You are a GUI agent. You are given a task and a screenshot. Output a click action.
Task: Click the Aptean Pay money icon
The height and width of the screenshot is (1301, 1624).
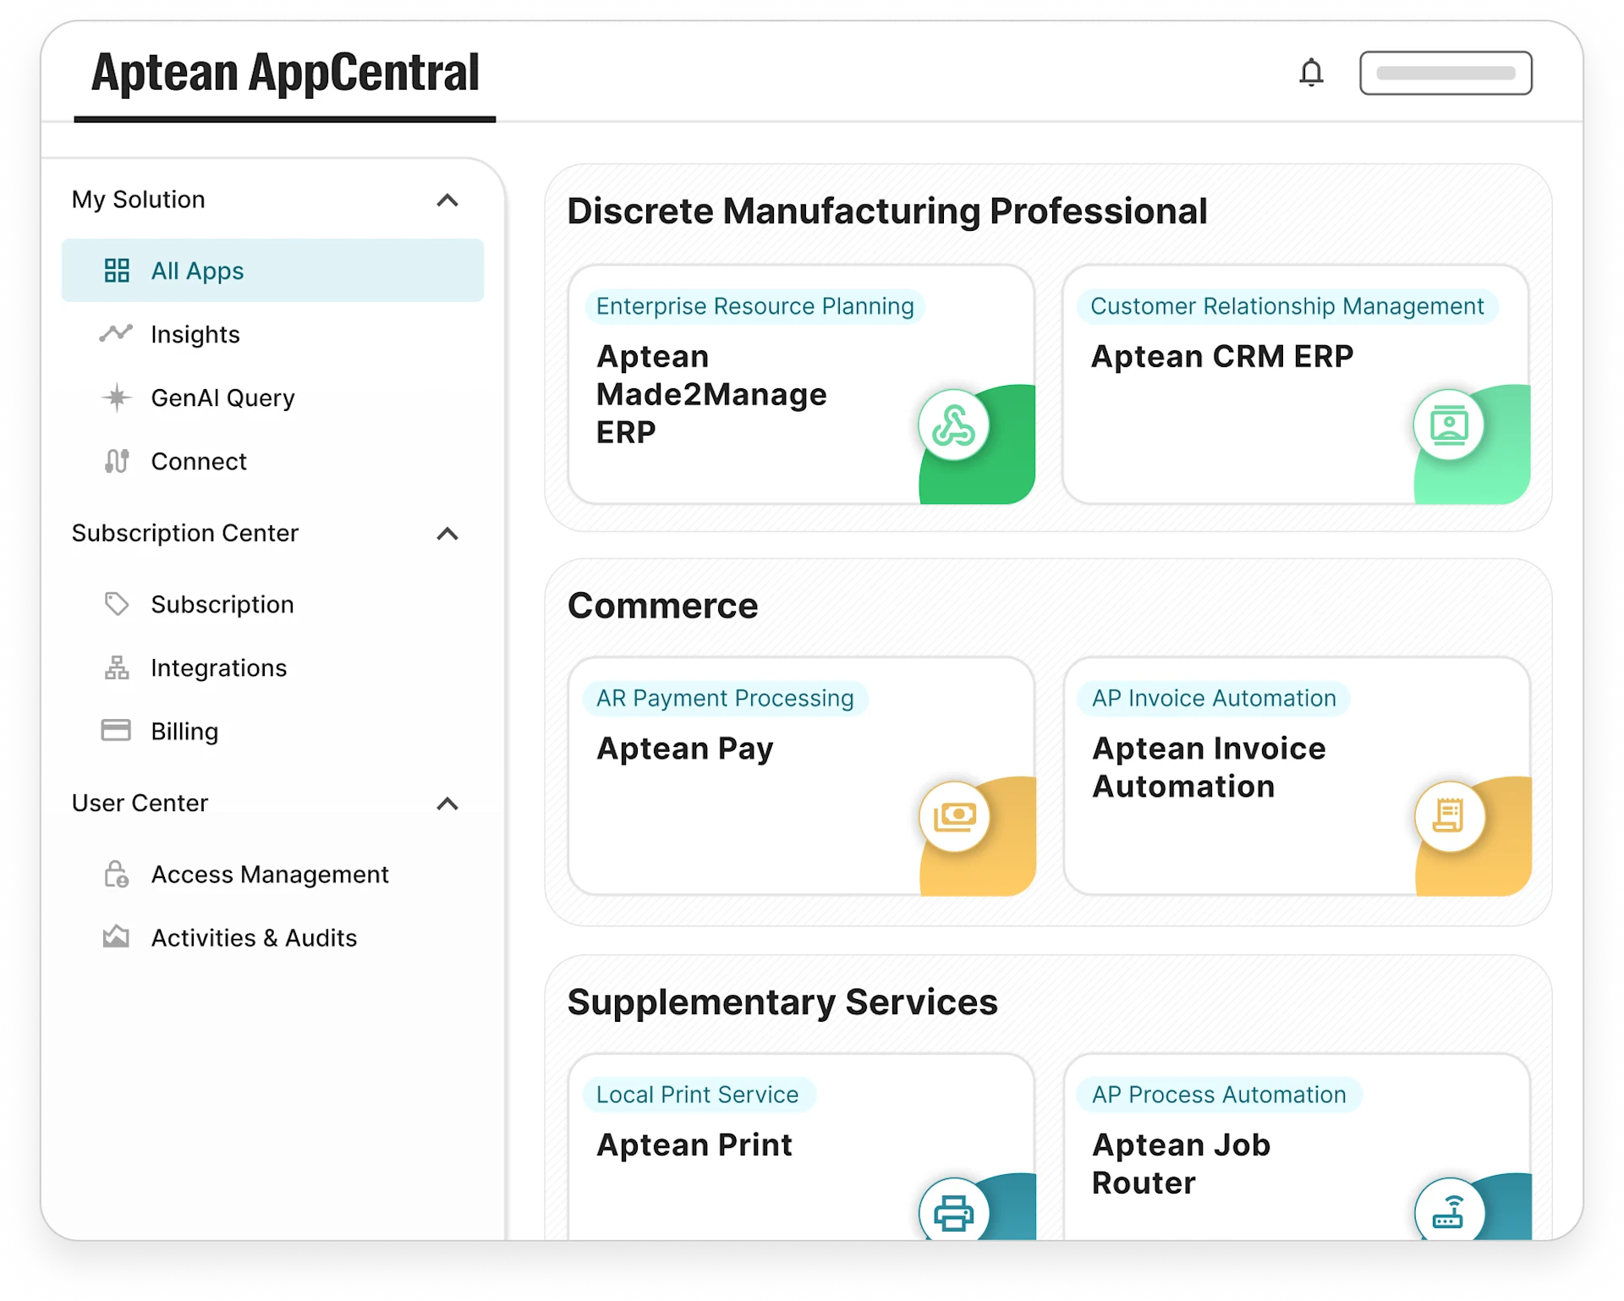click(x=955, y=817)
